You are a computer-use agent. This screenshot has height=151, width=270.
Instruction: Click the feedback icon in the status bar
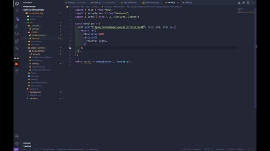249,149
